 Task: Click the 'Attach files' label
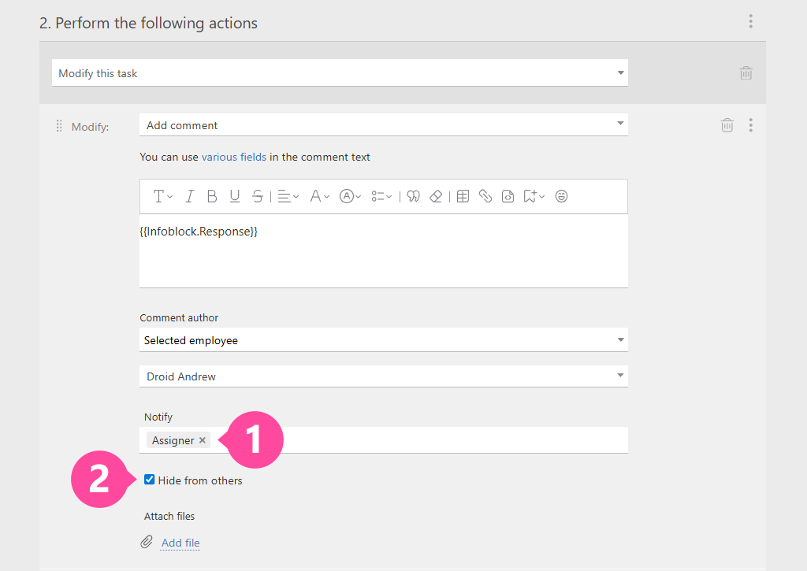(x=169, y=516)
